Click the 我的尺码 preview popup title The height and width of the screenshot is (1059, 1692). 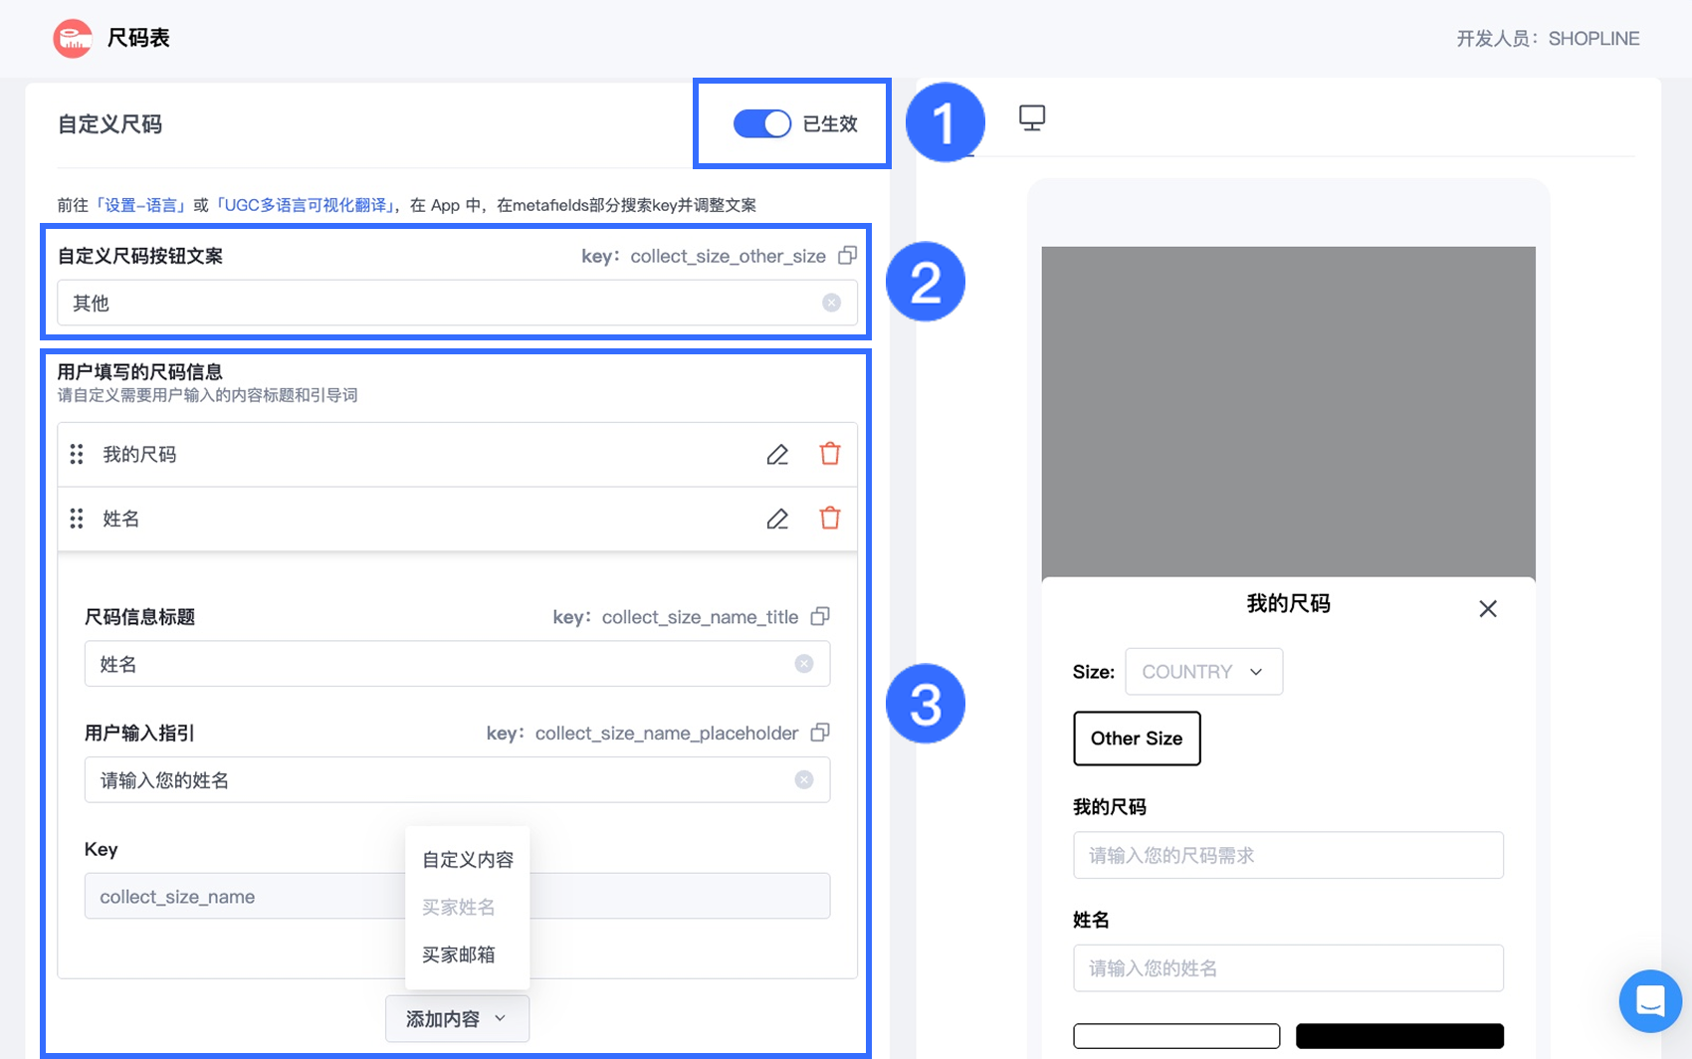click(1288, 604)
